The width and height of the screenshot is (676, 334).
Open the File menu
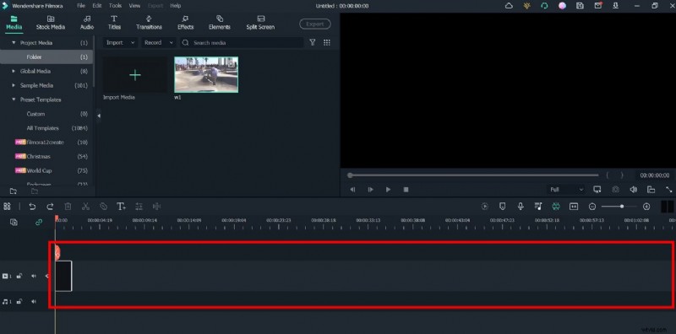(x=81, y=6)
